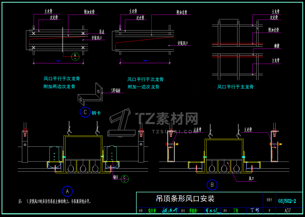Viewport: 305px width, 217px height.
Task: Select the green circle A callout in plan
Action: [75, 57]
